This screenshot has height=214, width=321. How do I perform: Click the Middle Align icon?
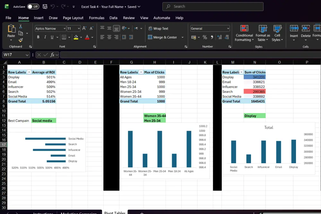point(109,28)
